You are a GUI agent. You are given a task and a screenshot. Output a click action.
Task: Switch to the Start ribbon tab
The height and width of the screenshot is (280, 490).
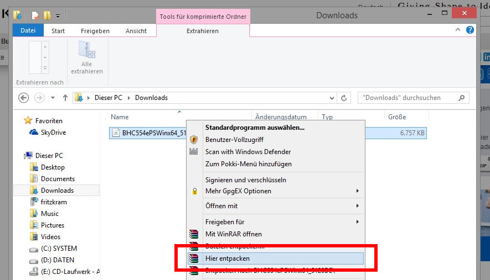pyautogui.click(x=58, y=31)
